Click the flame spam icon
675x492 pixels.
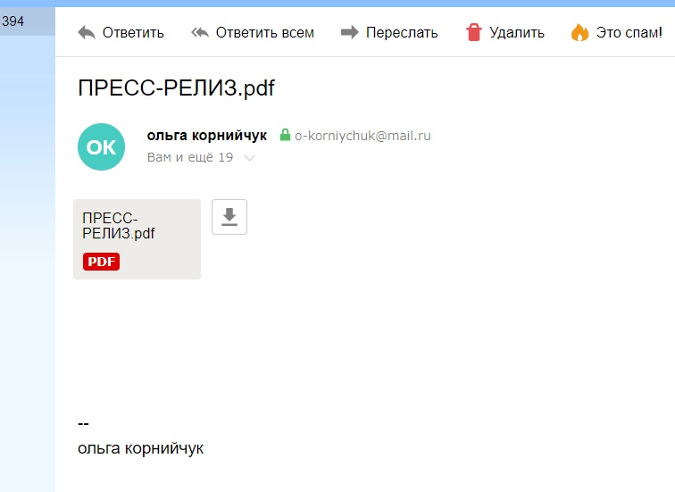[x=579, y=32]
